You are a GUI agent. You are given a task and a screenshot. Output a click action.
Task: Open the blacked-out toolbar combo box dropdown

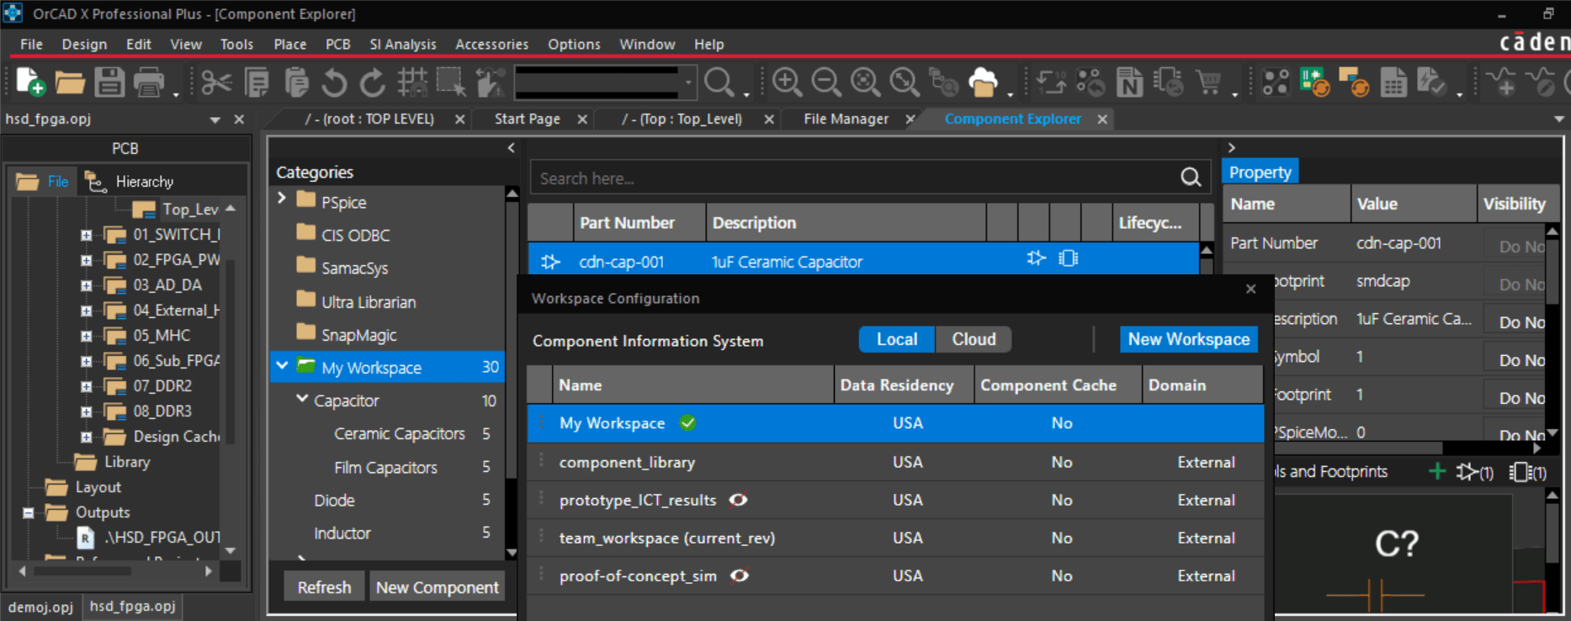pos(688,82)
